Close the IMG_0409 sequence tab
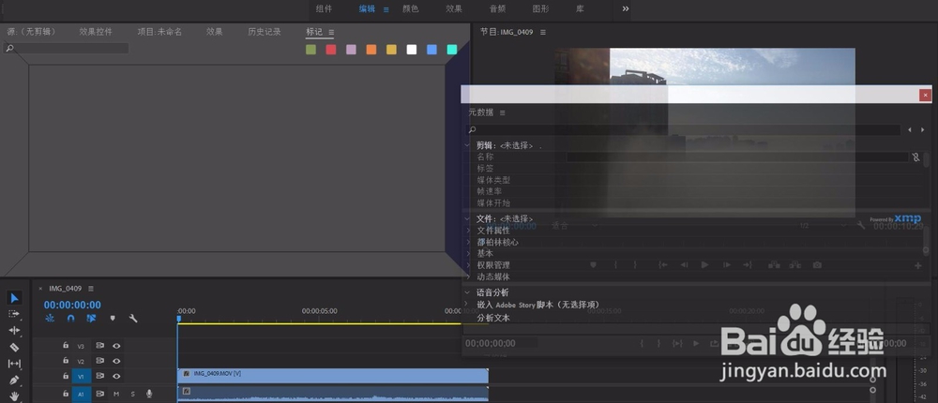Image resolution: width=938 pixels, height=403 pixels. click(x=40, y=289)
